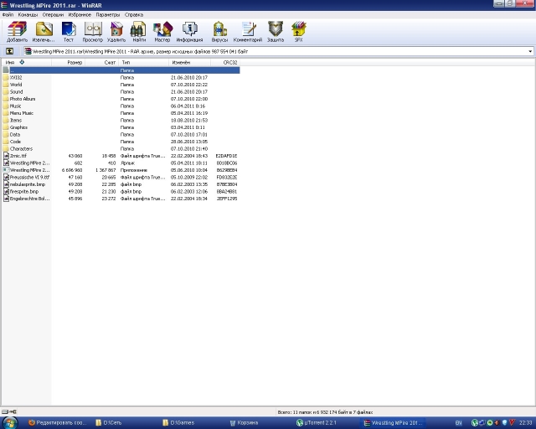Go up one level with the arrow button
This screenshot has width=536, height=429.
9,51
